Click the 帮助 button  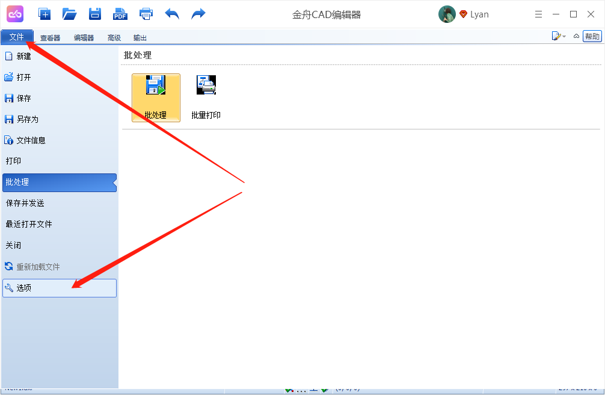point(592,37)
